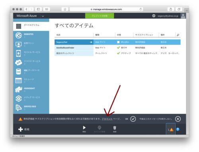Sort by the status column header
199x152 pixels.
pos(119,35)
